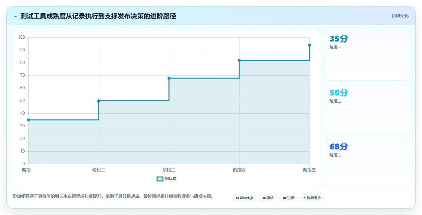
Task: Click the 阶段五 data point at 94
Action: click(309, 45)
